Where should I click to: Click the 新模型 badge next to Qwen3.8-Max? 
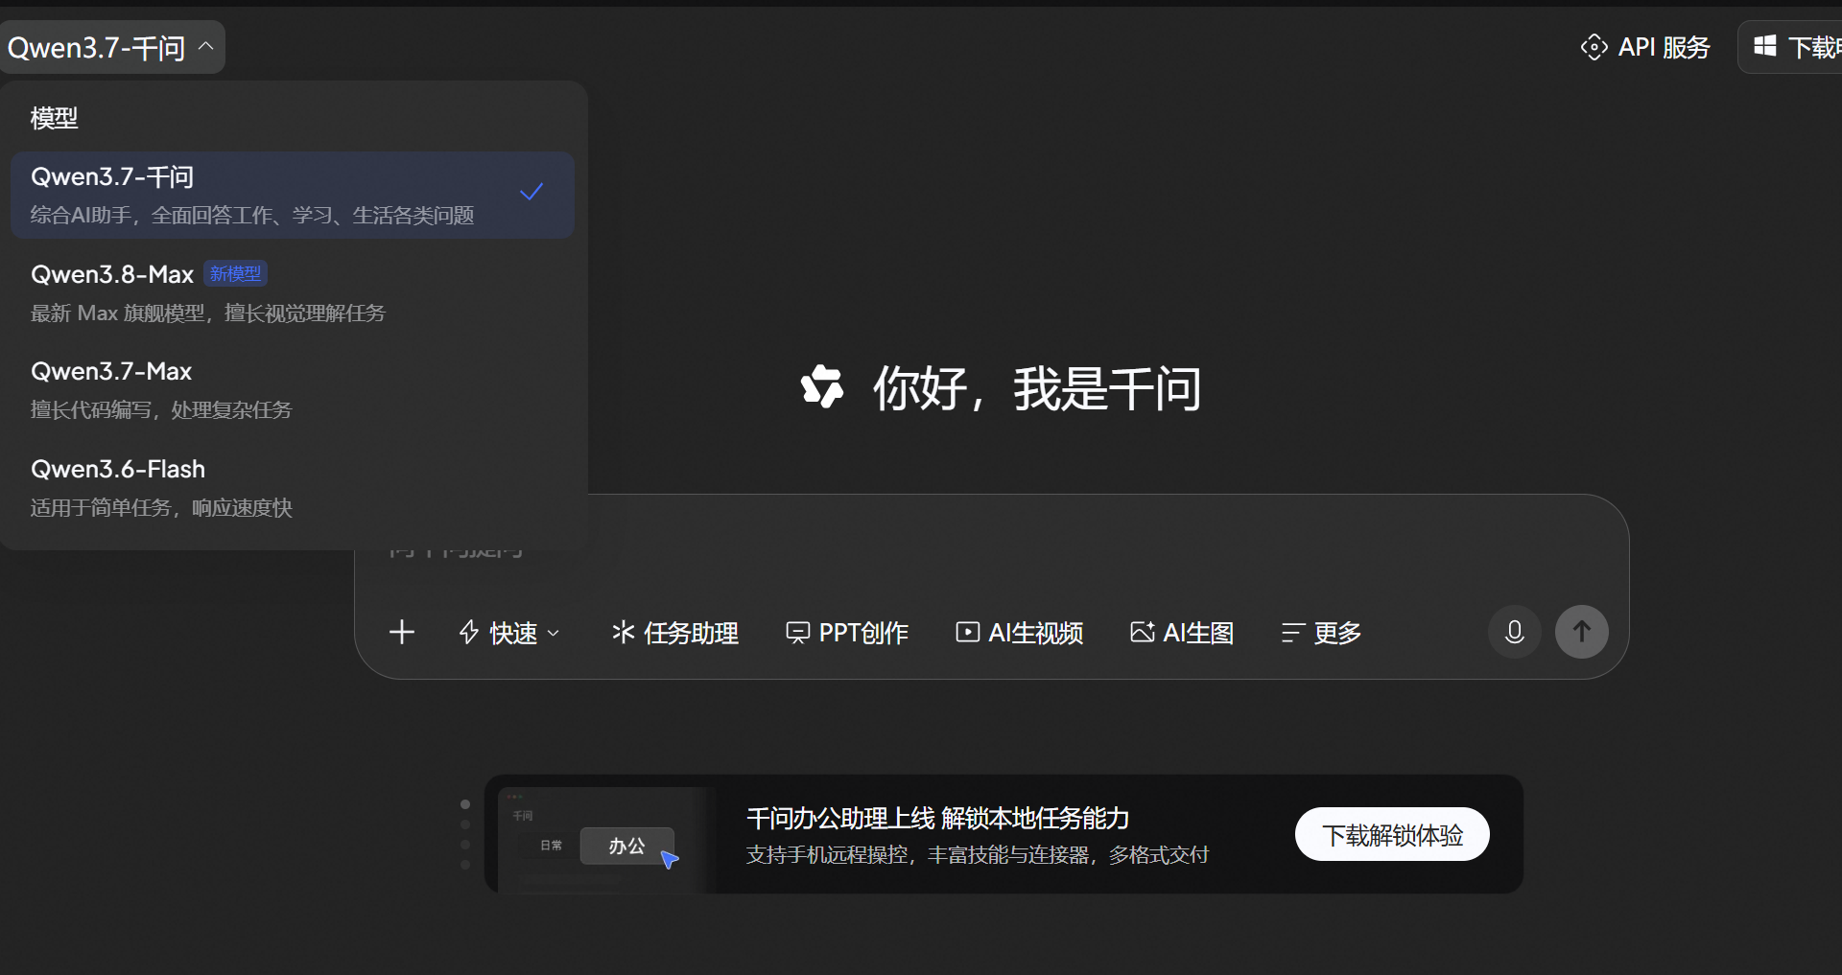(x=235, y=274)
